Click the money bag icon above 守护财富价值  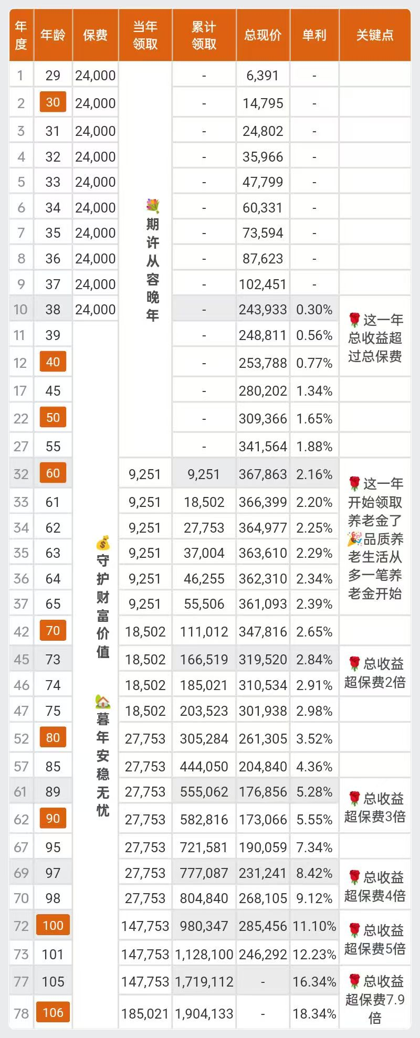[103, 543]
